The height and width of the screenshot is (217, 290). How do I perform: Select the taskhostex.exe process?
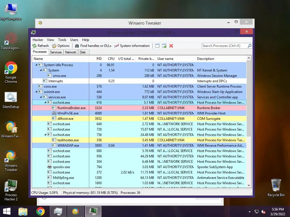(139, 140)
